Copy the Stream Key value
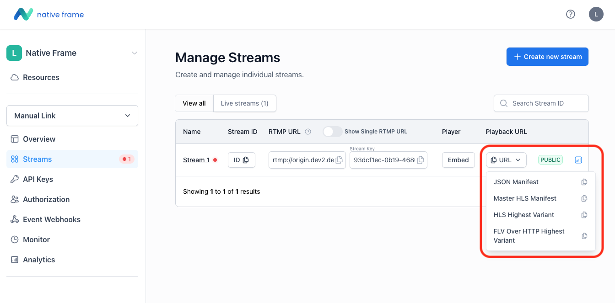Viewport: 615px width, 303px height. tap(421, 160)
